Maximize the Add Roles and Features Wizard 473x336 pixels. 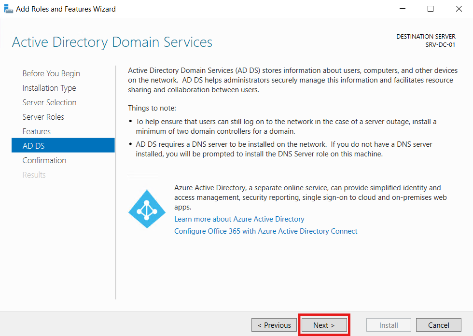click(x=430, y=8)
